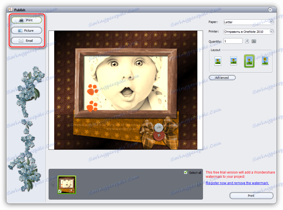This screenshot has height=210, width=283.
Task: Expand the Advanced print settings
Action: [222, 78]
